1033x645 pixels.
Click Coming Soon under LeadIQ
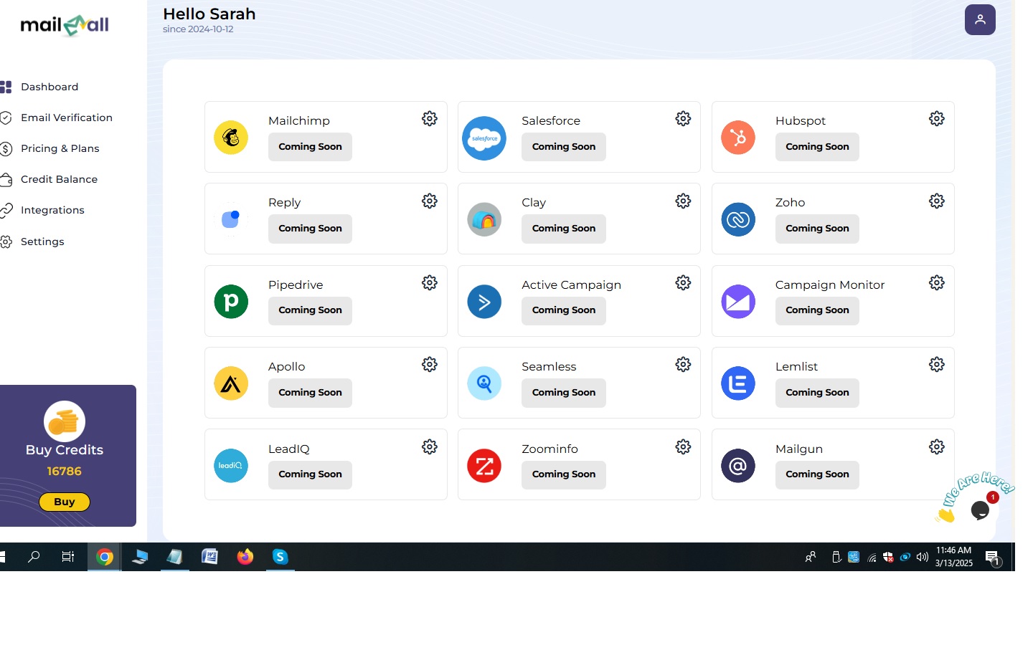pos(310,474)
